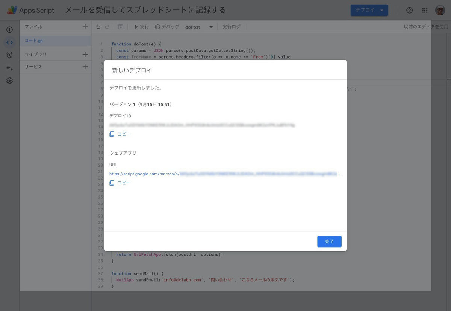The image size is (451, 311).
Task: Click the function doPost(e) code line
Action: (136, 44)
